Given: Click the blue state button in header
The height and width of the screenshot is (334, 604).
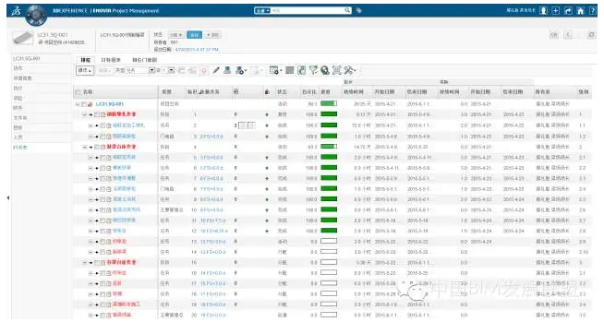Looking at the screenshot, I should pyautogui.click(x=194, y=35).
